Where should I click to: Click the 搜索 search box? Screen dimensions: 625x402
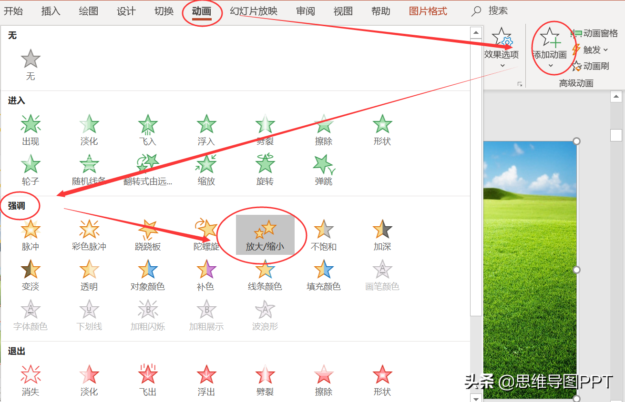[x=490, y=11]
